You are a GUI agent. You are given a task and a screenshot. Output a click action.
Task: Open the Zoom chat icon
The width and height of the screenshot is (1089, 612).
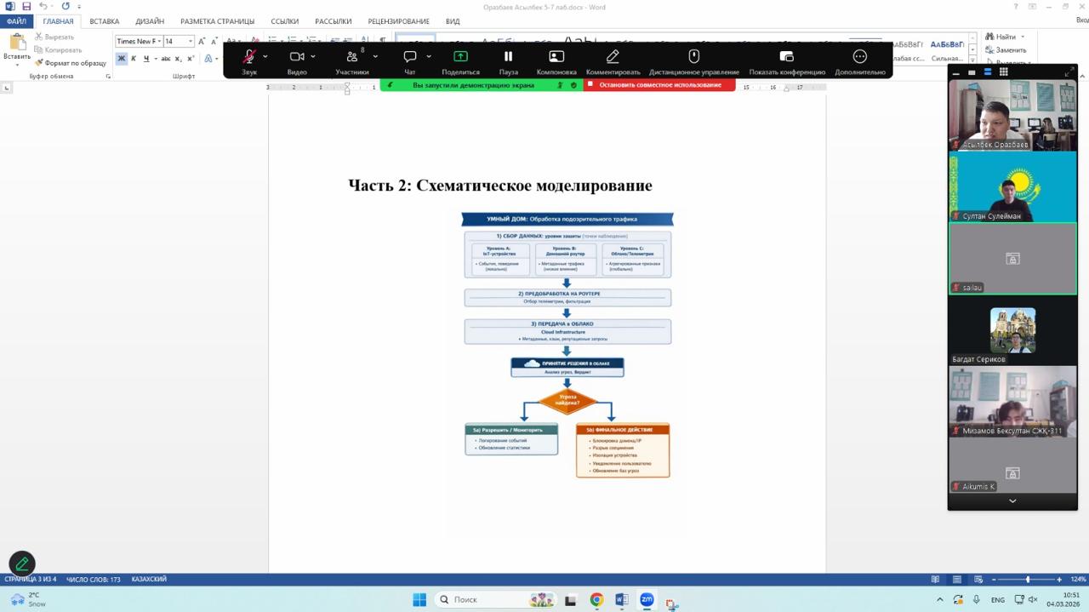[x=409, y=57]
